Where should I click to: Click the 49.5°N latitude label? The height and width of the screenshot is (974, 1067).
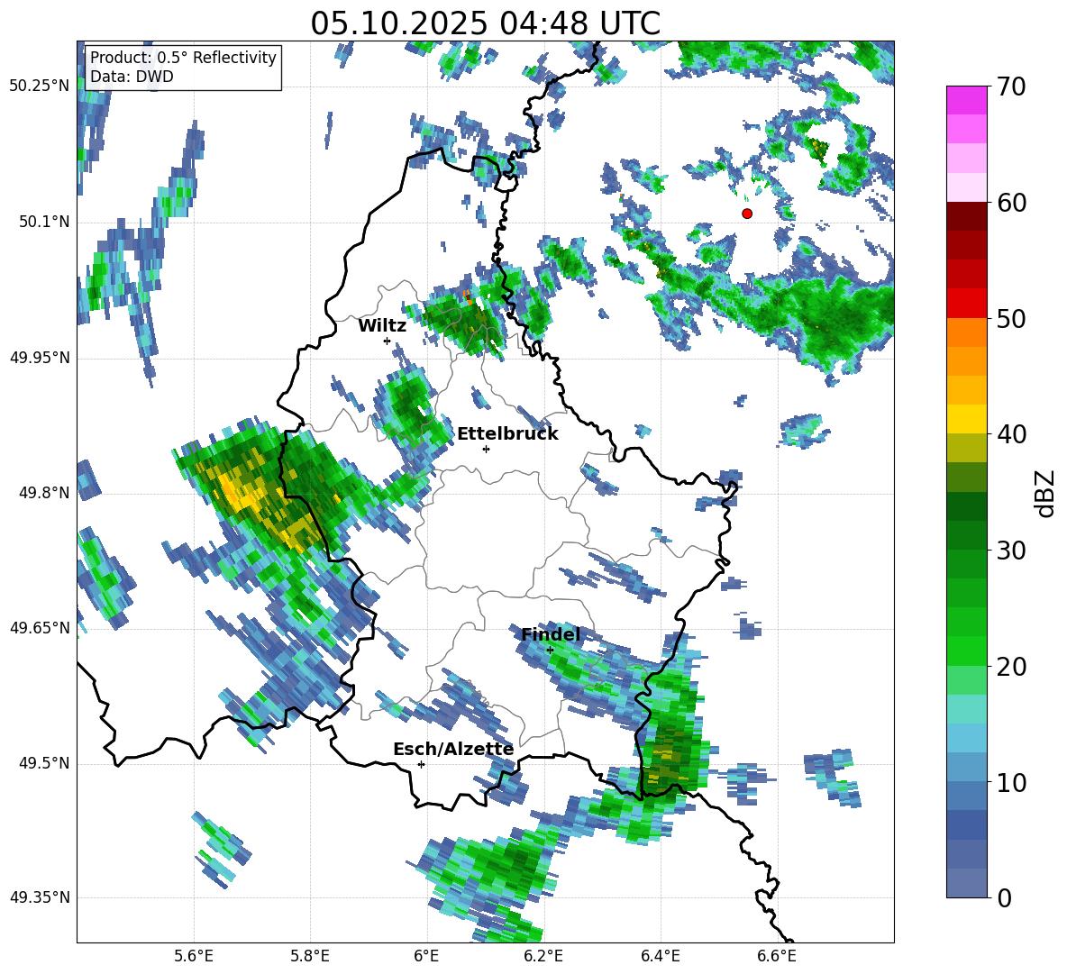[x=43, y=762]
